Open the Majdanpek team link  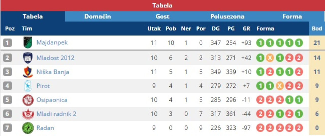tap(52, 42)
